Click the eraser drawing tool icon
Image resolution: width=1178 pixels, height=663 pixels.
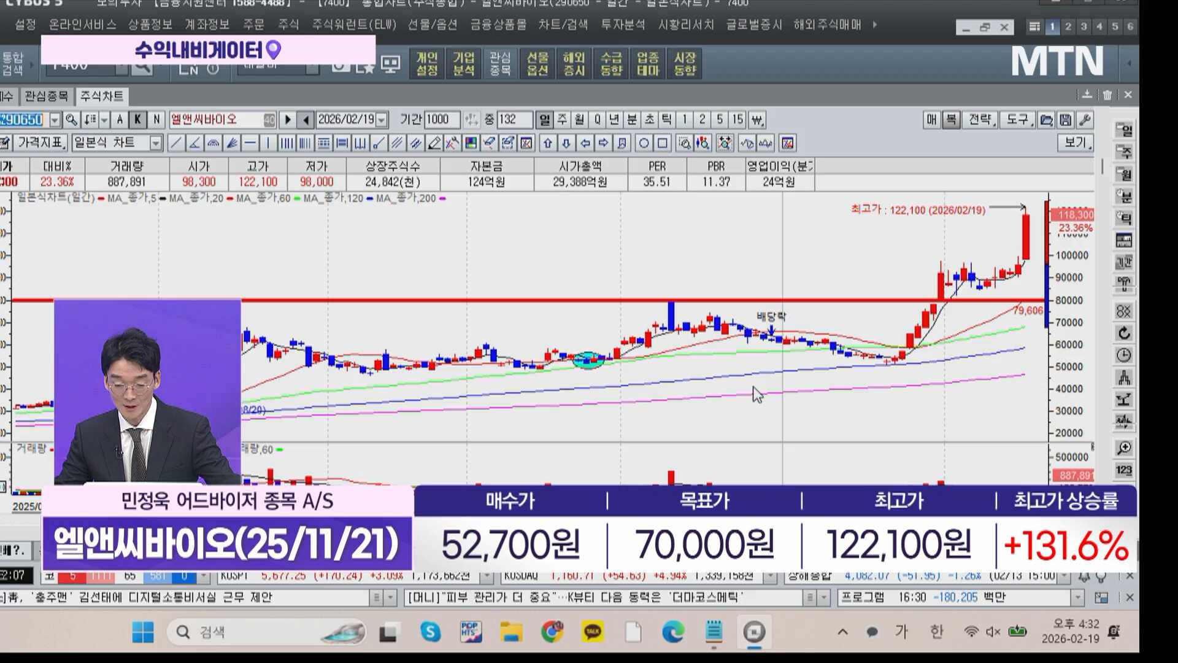click(434, 144)
